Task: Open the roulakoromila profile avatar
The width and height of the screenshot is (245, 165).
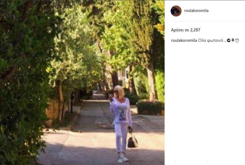Action: pos(176,11)
